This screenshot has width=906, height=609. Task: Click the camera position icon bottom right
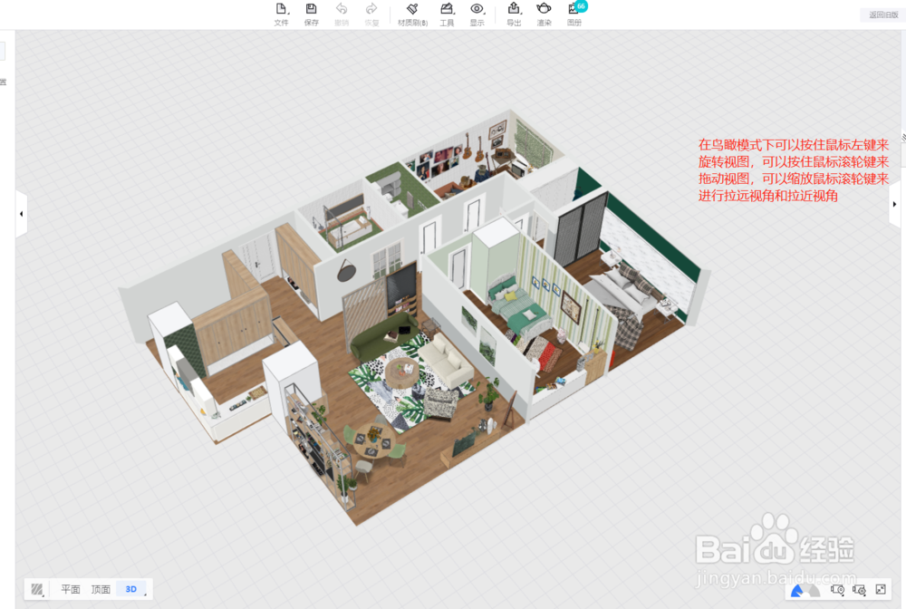tap(839, 591)
